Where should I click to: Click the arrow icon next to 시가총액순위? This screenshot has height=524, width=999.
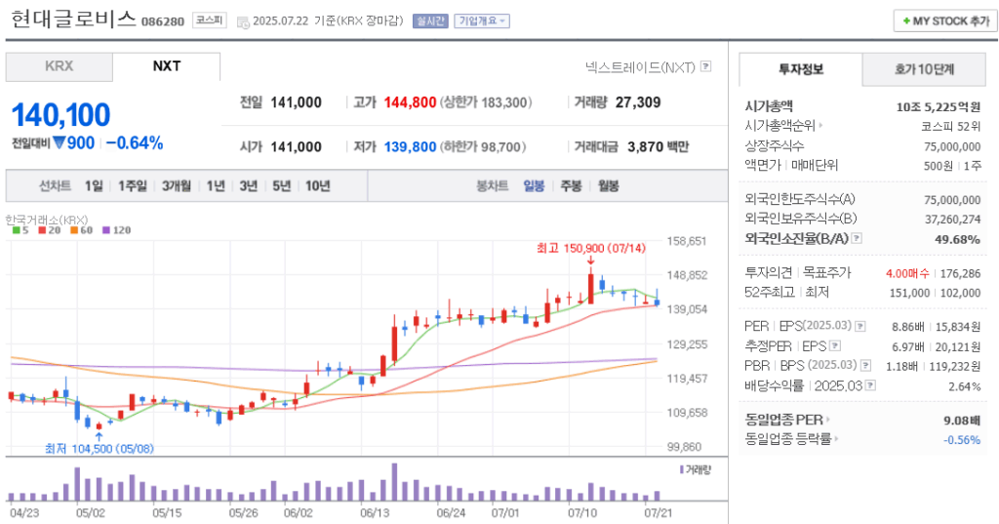[x=819, y=126]
